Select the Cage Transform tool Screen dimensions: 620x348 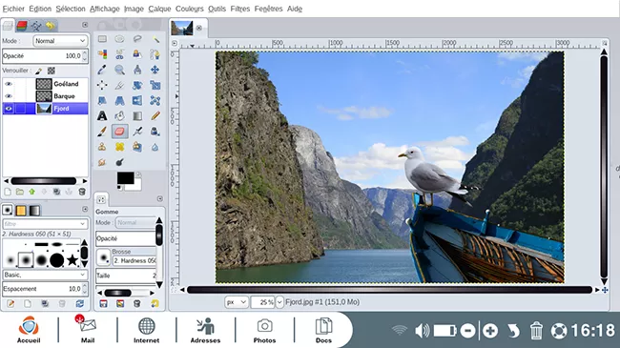tap(155, 100)
